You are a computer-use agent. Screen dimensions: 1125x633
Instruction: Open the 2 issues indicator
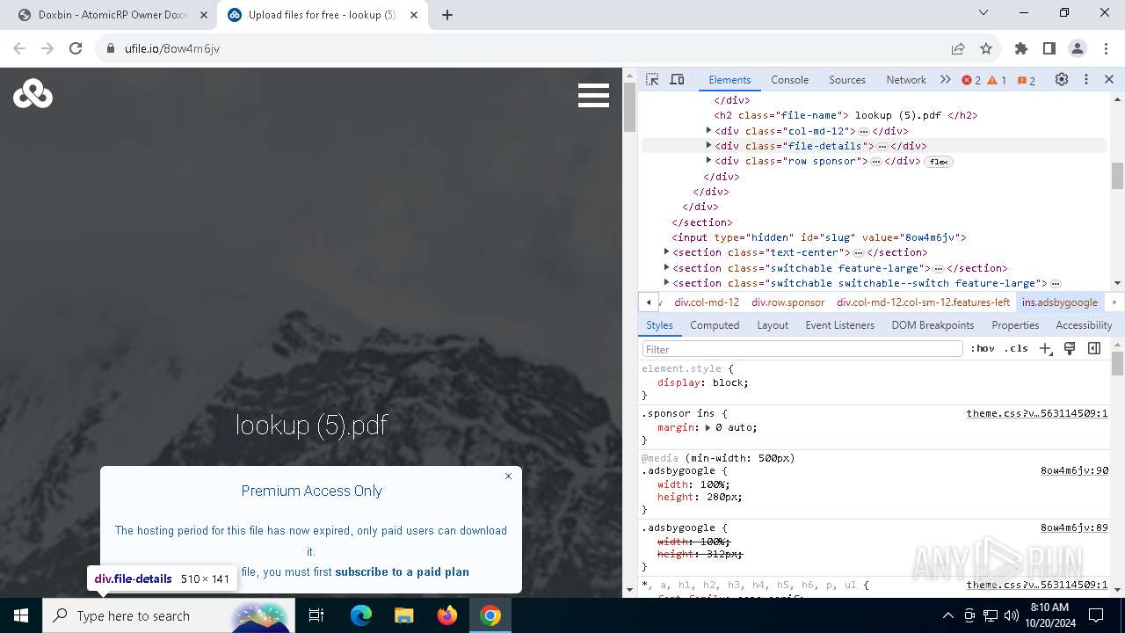pyautogui.click(x=1026, y=80)
